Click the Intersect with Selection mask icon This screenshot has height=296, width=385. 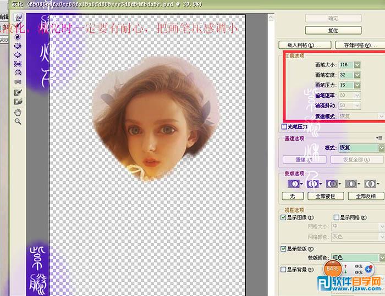coord(351,183)
